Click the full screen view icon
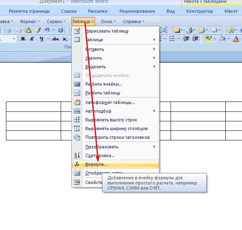This screenshot has width=242, height=230. 163,30
